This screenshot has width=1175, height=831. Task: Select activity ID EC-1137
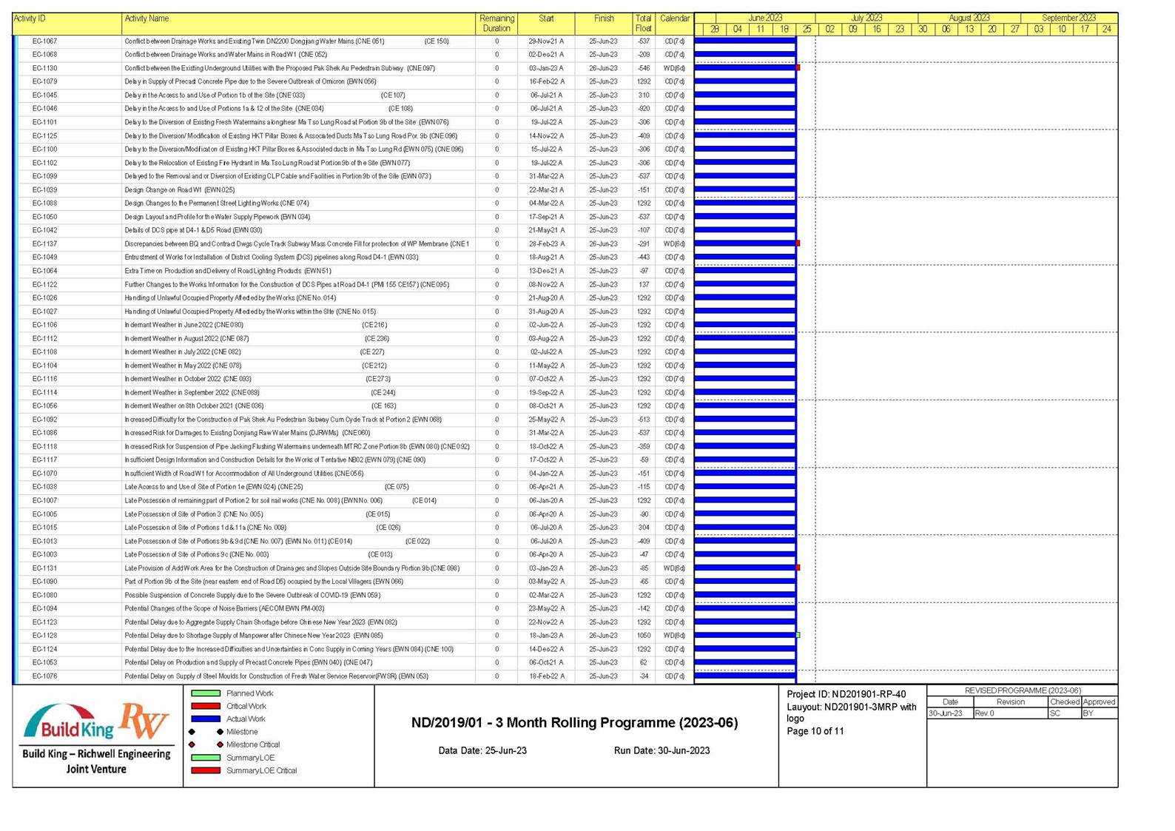(x=44, y=243)
